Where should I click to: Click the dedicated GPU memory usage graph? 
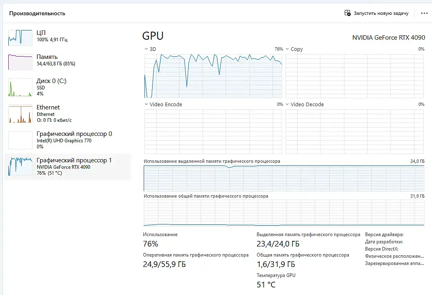click(x=283, y=178)
